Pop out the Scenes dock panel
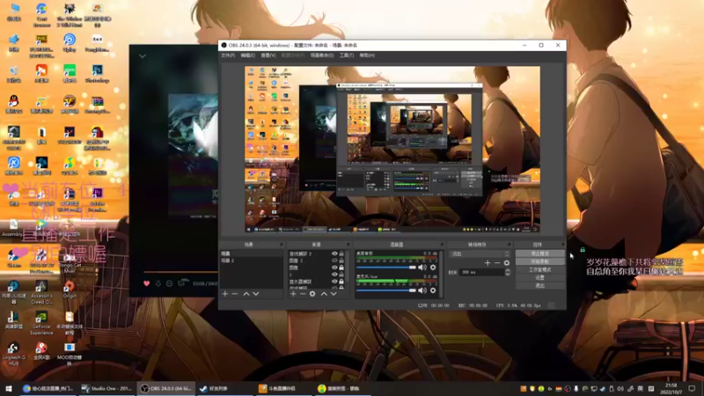Viewport: 704px width, 396px height. point(282,245)
